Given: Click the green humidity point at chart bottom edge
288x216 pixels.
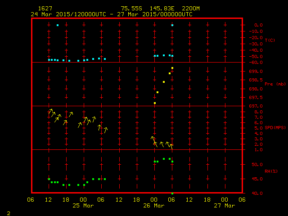Looking at the screenshot, I should pos(172,193).
